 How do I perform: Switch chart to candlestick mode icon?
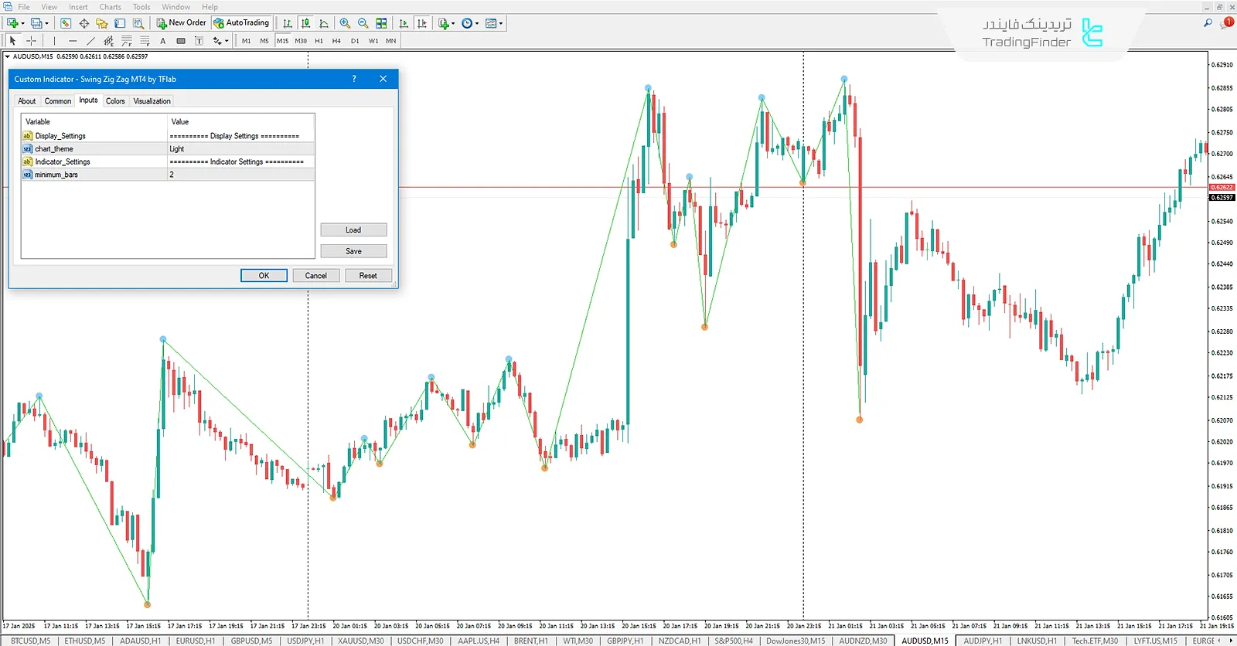coord(306,23)
